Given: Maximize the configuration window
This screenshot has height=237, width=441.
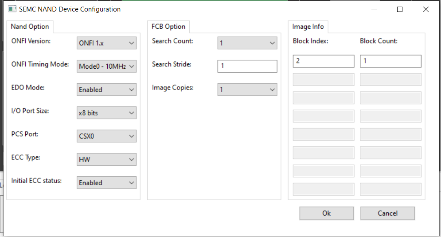Looking at the screenshot, I should tap(400, 9).
